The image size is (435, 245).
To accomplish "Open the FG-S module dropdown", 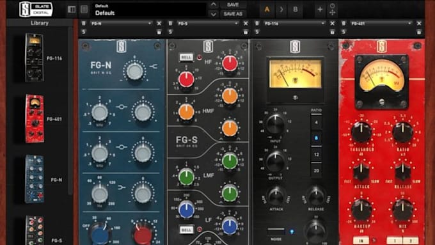I will pyautogui.click(x=208, y=24).
